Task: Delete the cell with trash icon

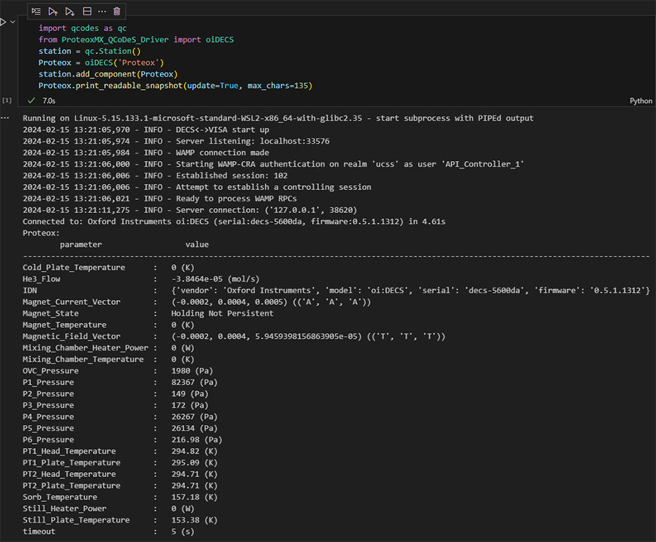Action: 117,11
